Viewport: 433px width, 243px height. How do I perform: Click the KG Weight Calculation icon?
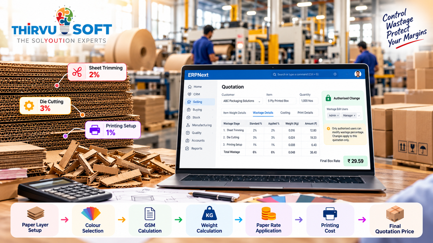(209, 214)
